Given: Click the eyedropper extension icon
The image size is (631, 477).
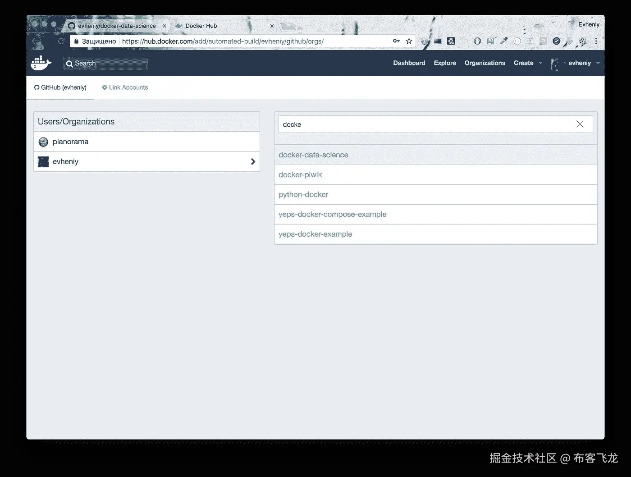Looking at the screenshot, I should 504,41.
